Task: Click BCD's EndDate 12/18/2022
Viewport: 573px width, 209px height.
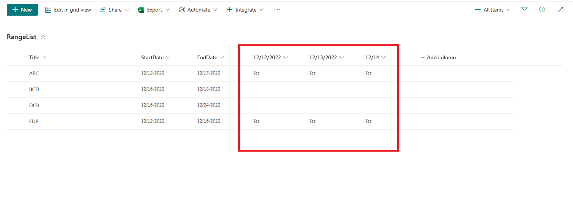Action: (x=208, y=89)
